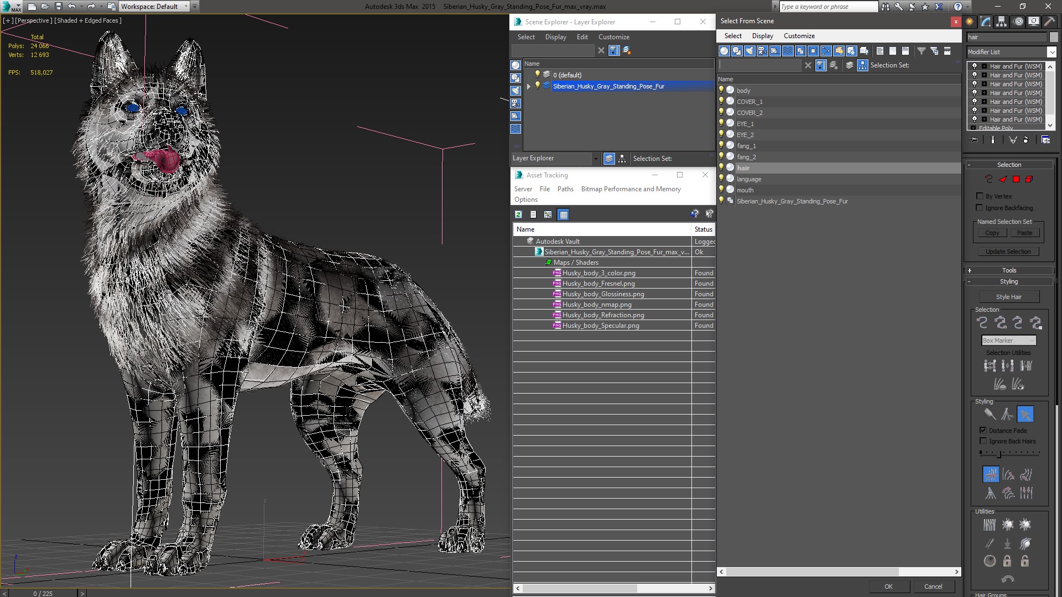Screen dimensions: 1062x597
Task: Toggle lightbulb visibility for body object
Action: [x=721, y=90]
